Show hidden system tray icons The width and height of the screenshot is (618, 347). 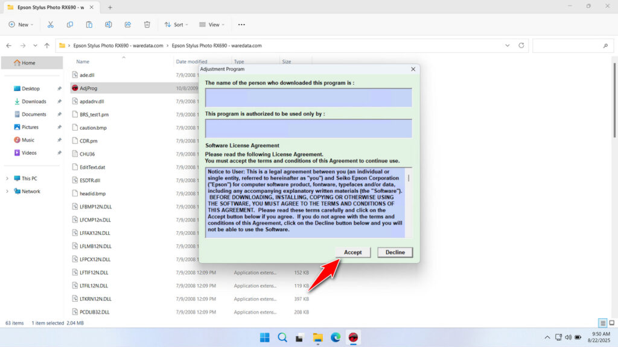tap(547, 337)
